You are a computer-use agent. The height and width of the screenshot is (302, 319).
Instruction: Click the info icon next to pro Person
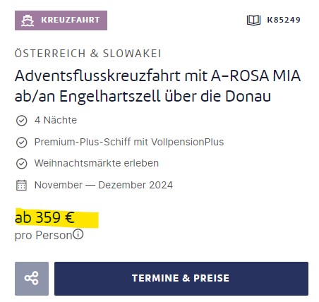(x=78, y=234)
